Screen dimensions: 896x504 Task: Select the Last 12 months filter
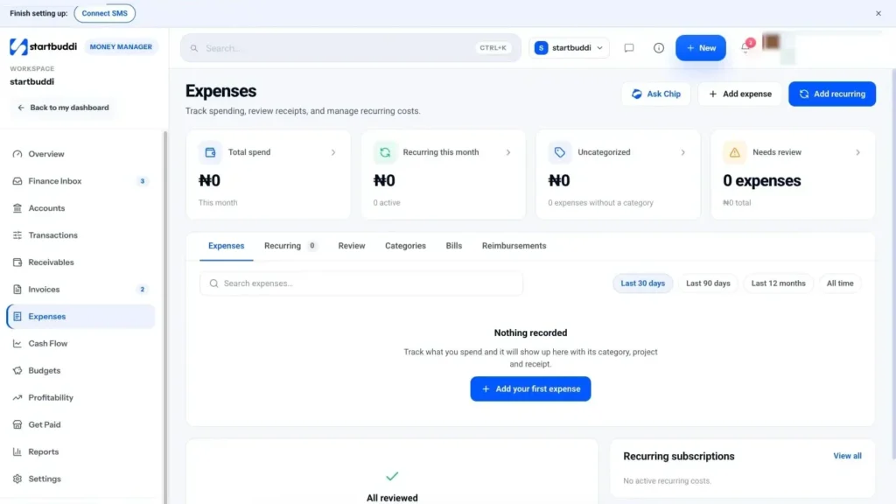pos(778,283)
